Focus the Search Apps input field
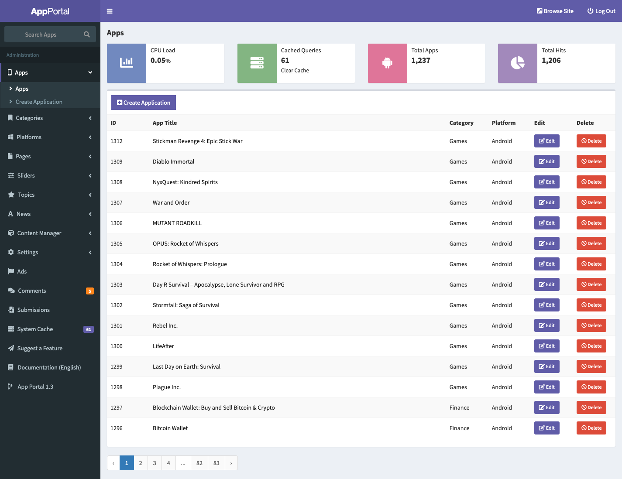This screenshot has width=622, height=479. [x=41, y=34]
